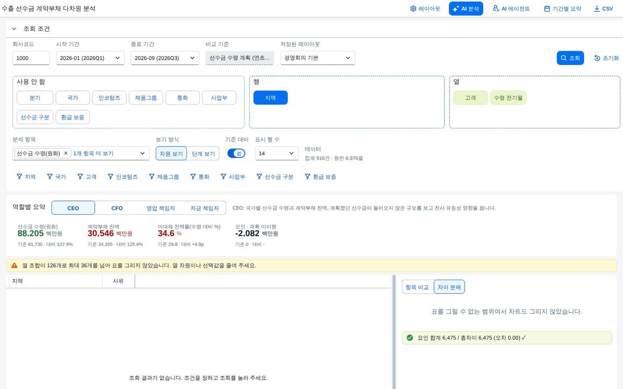Select the 항목 비교 chart mode
The height and width of the screenshot is (389, 623).
[x=417, y=287]
